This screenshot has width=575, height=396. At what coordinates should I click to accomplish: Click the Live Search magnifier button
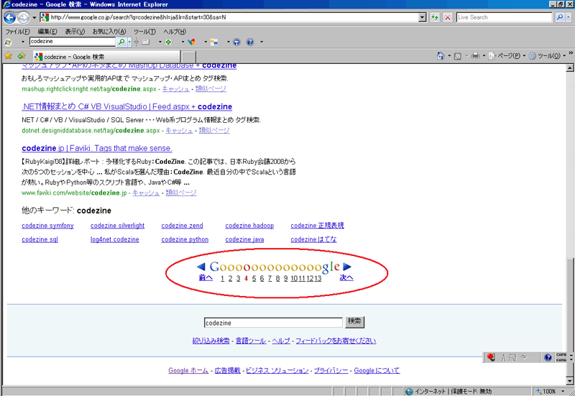[559, 17]
